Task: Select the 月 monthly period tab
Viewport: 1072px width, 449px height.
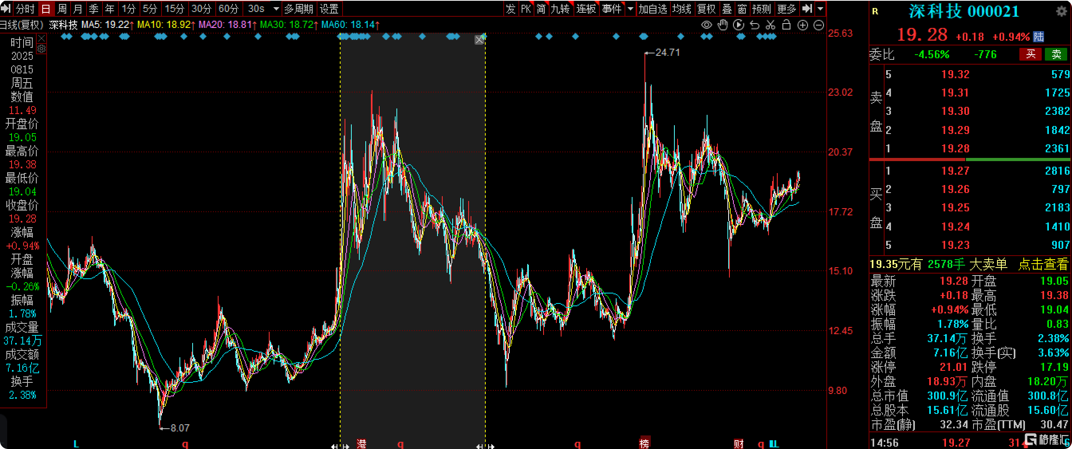Action: pyautogui.click(x=77, y=8)
